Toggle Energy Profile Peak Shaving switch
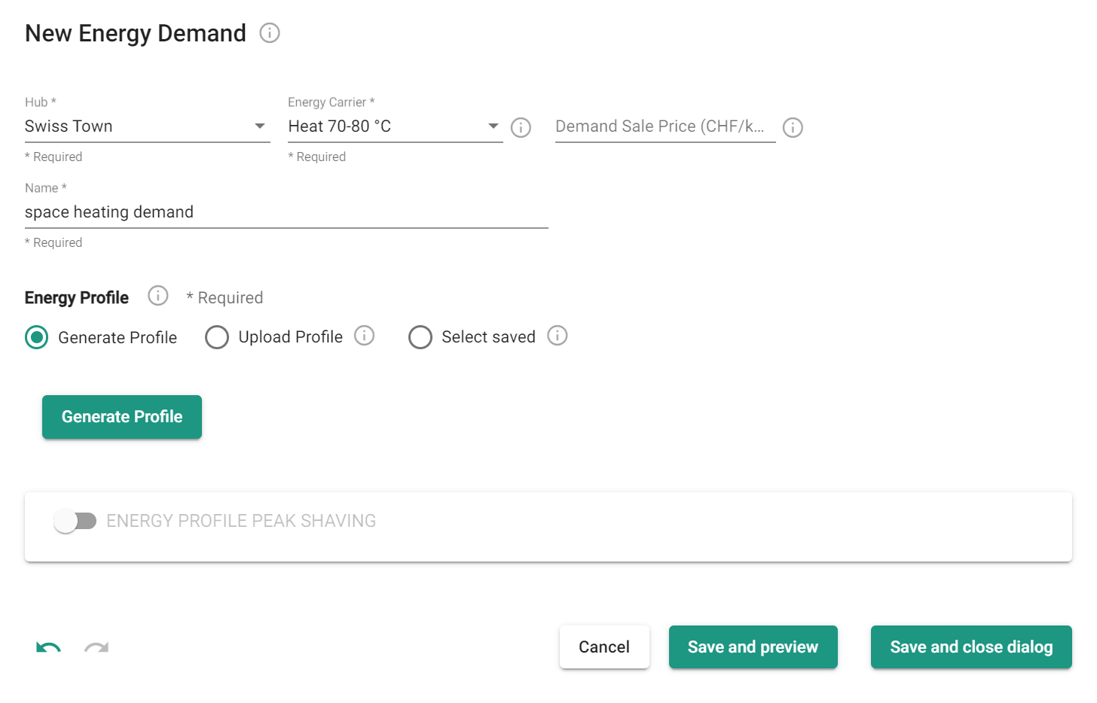Viewport: 1097px width, 703px height. tap(75, 521)
